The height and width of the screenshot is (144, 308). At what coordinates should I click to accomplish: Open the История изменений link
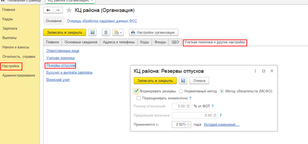222,124
